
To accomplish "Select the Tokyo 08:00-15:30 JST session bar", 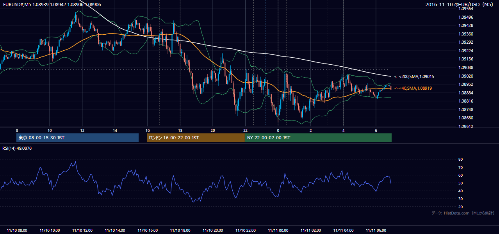I will tap(77, 138).
